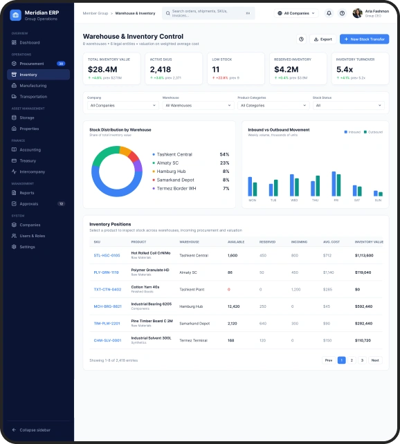This screenshot has width=400, height=444.
Task: Open SKU link TIM-PLW-2201
Action: click(107, 324)
